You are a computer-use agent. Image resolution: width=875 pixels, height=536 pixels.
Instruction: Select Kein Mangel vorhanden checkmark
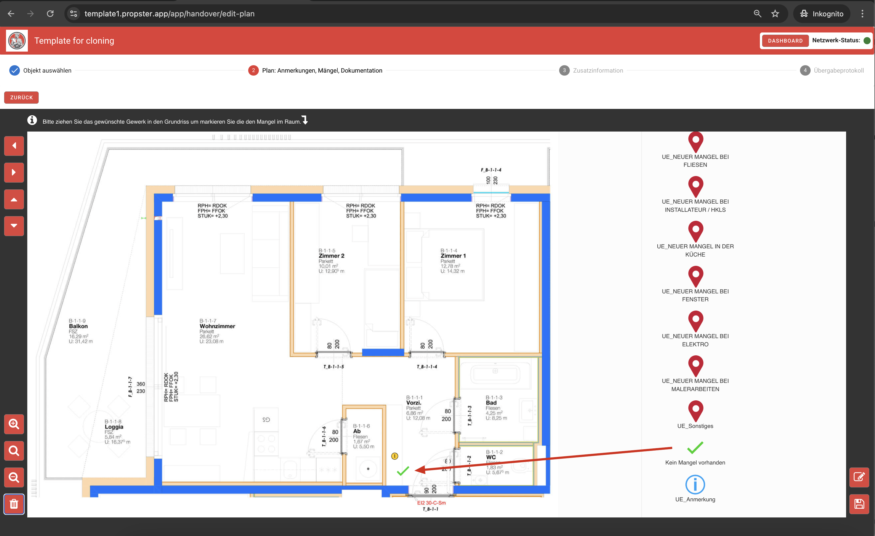click(695, 448)
